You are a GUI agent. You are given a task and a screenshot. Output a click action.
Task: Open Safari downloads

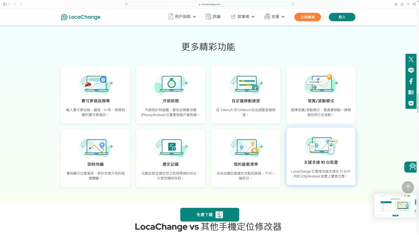(x=396, y=4)
